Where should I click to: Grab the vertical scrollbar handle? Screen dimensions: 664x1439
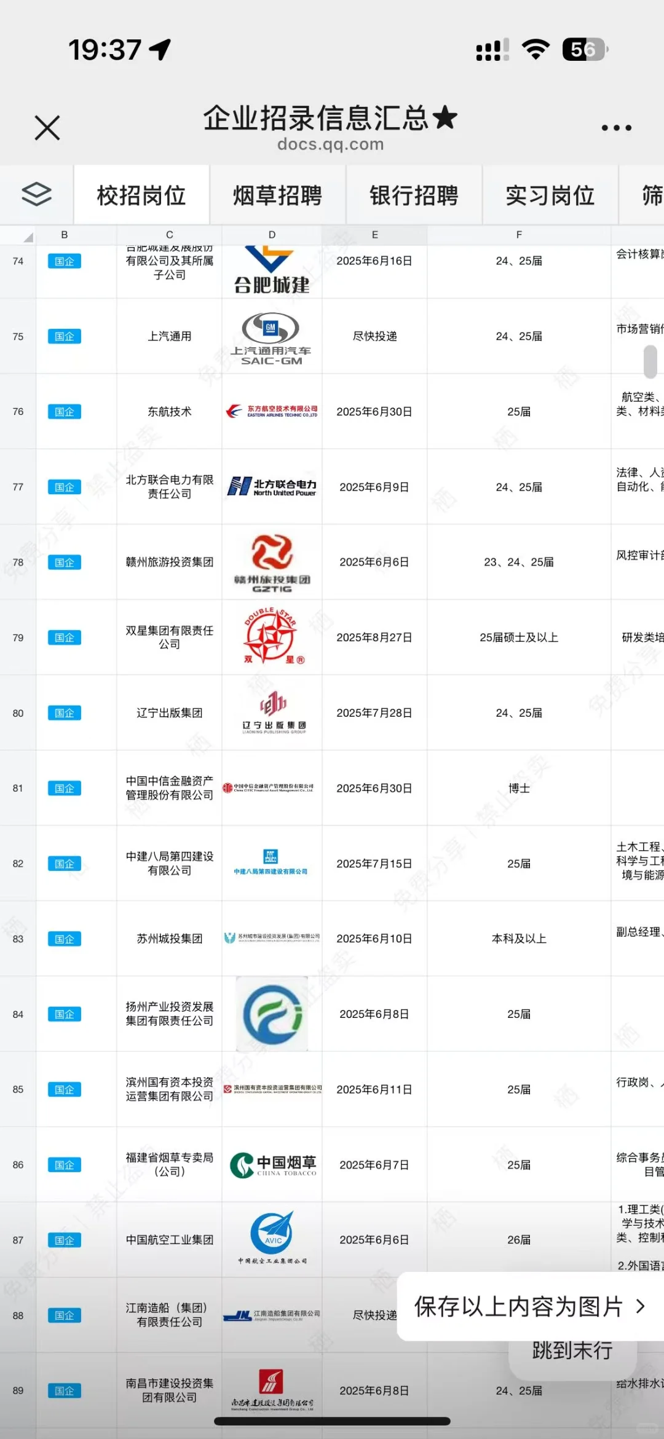[x=650, y=361]
